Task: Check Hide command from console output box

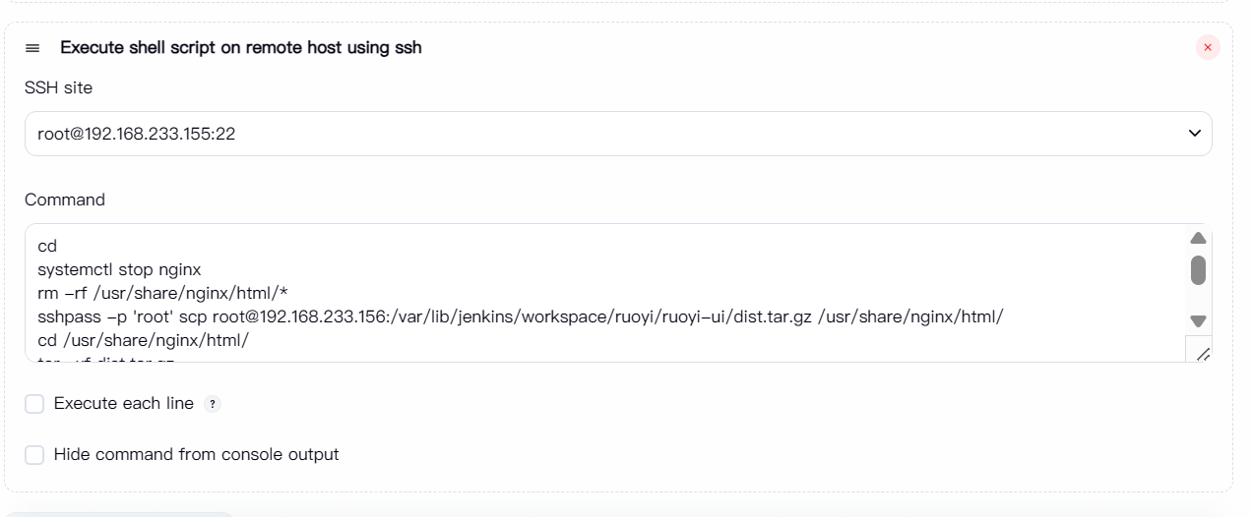Action: (x=34, y=455)
